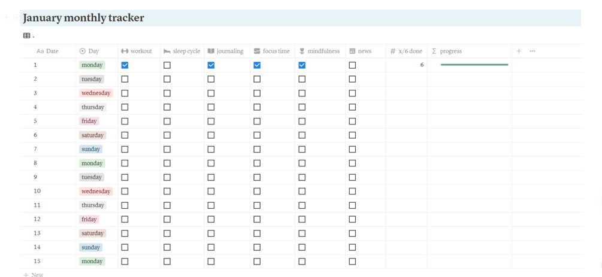
Task: Open the monday day tag in row 8
Action: pyautogui.click(x=92, y=163)
